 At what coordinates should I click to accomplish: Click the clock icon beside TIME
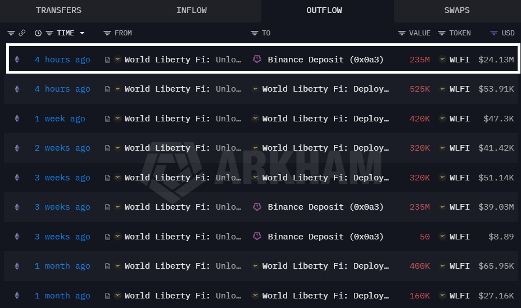point(38,33)
